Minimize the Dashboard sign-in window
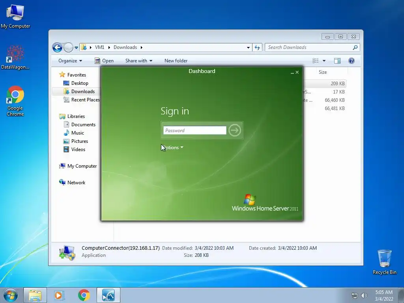 (x=292, y=73)
